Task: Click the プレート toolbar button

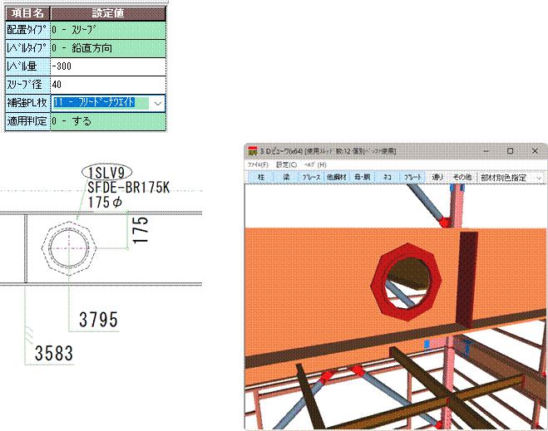Action: coord(413,178)
